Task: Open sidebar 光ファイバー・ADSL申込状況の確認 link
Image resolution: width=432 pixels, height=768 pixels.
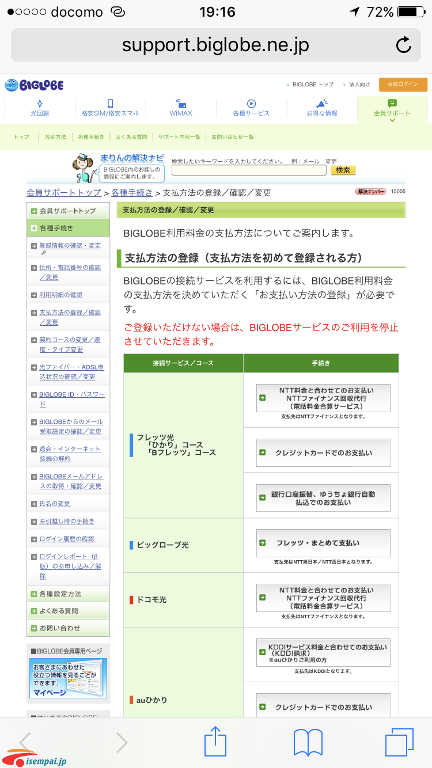Action: [x=71, y=371]
